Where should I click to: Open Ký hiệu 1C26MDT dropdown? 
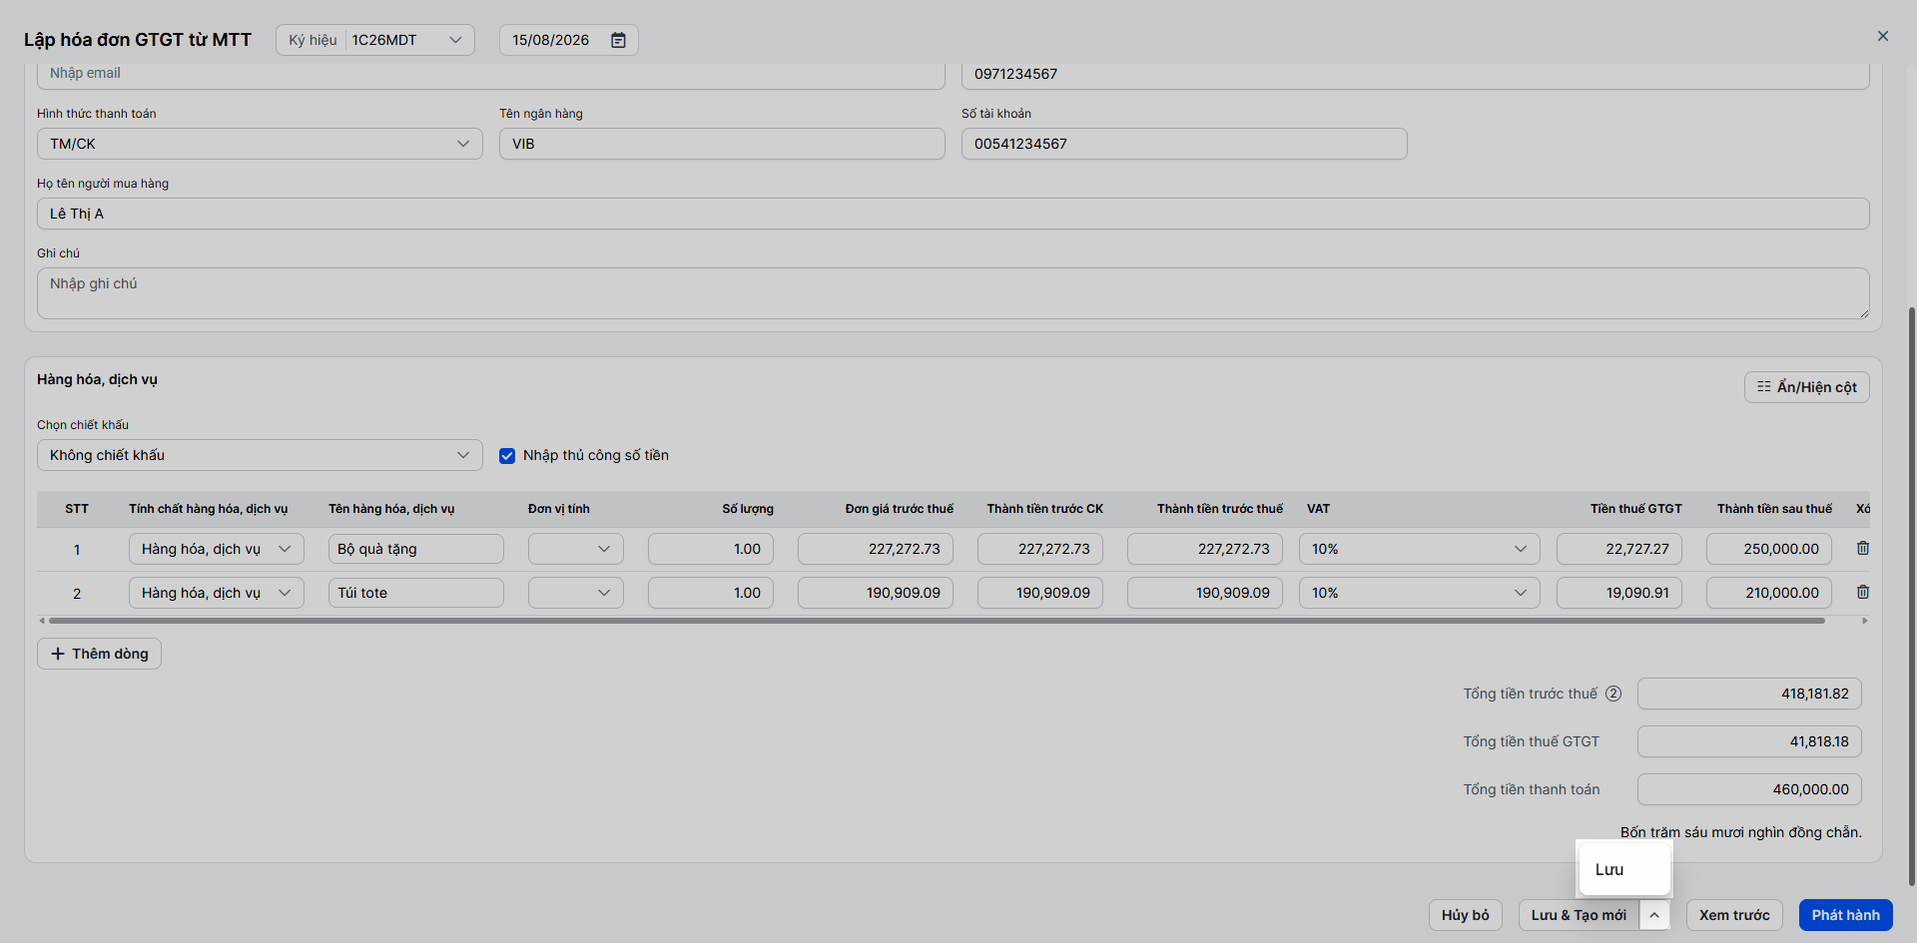(x=375, y=40)
